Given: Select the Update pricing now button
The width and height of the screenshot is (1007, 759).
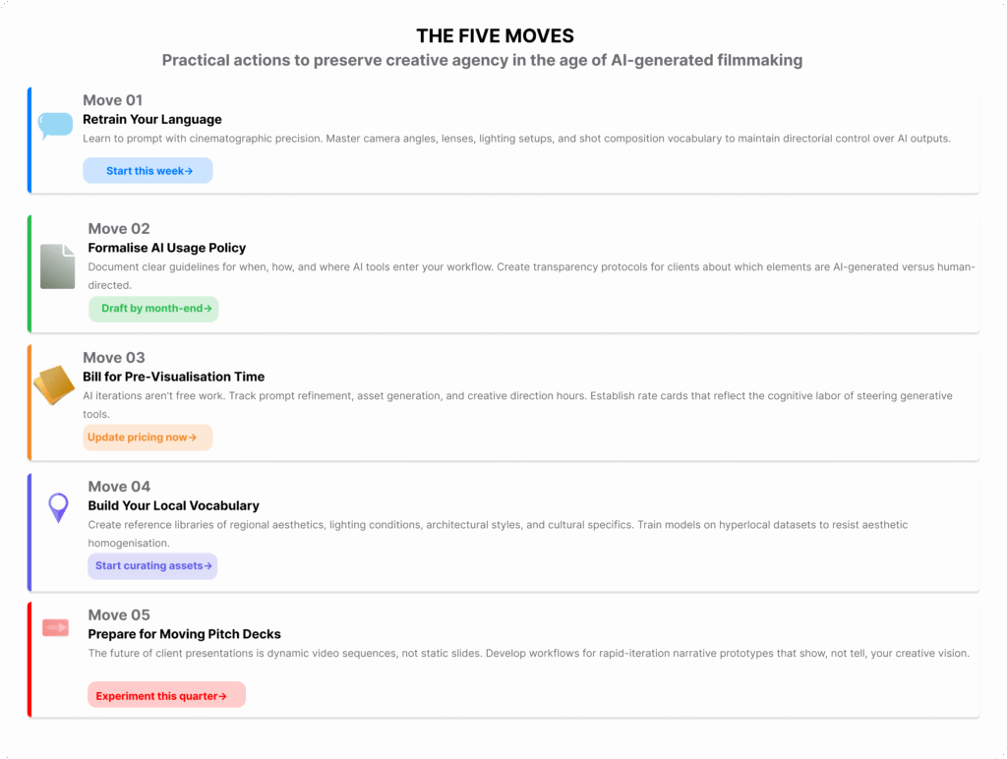Looking at the screenshot, I should [148, 437].
